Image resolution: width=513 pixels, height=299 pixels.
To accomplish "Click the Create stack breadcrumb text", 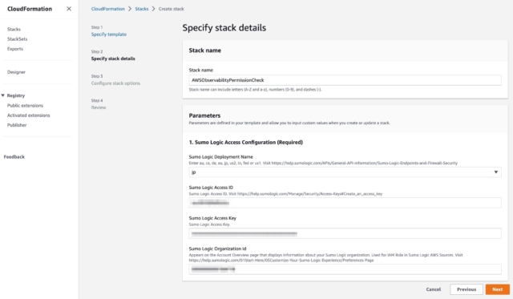I will click(171, 9).
